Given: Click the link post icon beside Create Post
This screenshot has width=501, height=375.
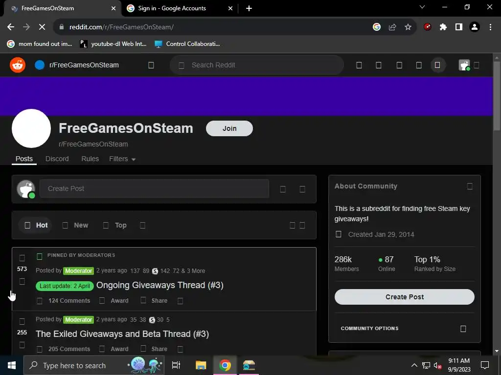Looking at the screenshot, I should pos(302,189).
